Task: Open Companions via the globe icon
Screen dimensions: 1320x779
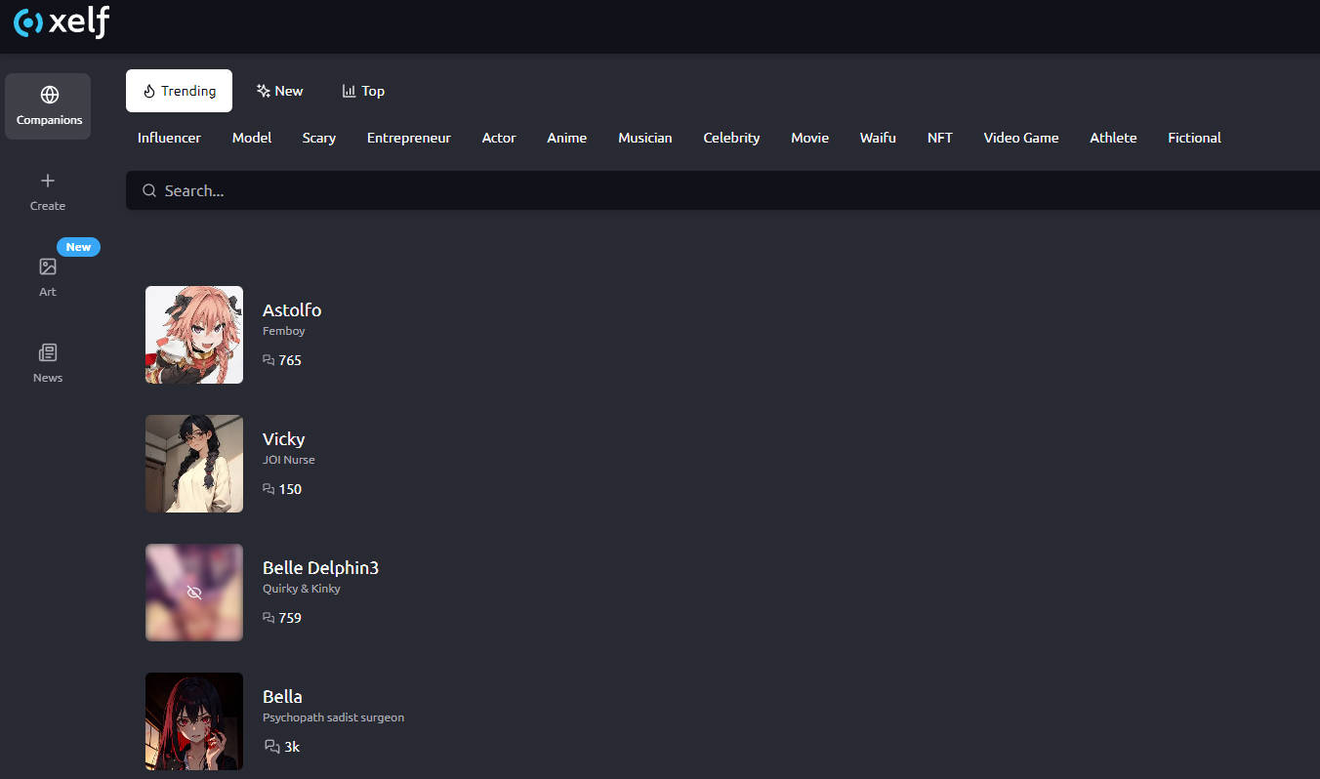Action: click(x=49, y=95)
